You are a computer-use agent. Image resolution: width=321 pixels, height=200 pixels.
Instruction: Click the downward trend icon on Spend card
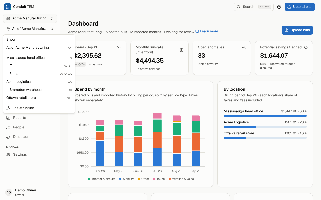(x=119, y=47)
